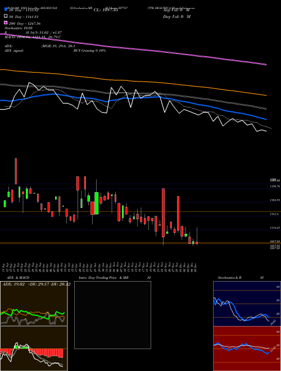Click the large green candle mid-chart
This screenshot has width=281, height=371.
pos(97,203)
